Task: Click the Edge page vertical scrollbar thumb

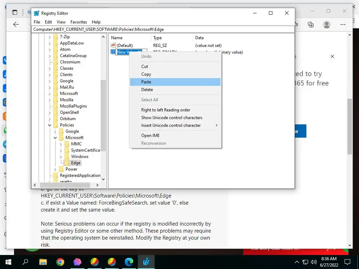Action: pos(350,126)
